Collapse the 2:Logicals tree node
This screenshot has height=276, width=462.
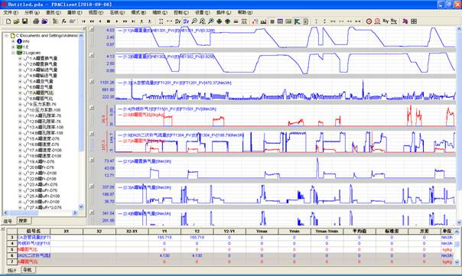(13, 53)
